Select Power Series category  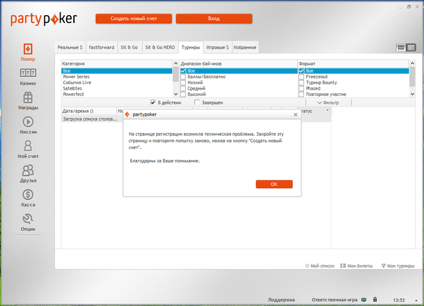[116, 77]
